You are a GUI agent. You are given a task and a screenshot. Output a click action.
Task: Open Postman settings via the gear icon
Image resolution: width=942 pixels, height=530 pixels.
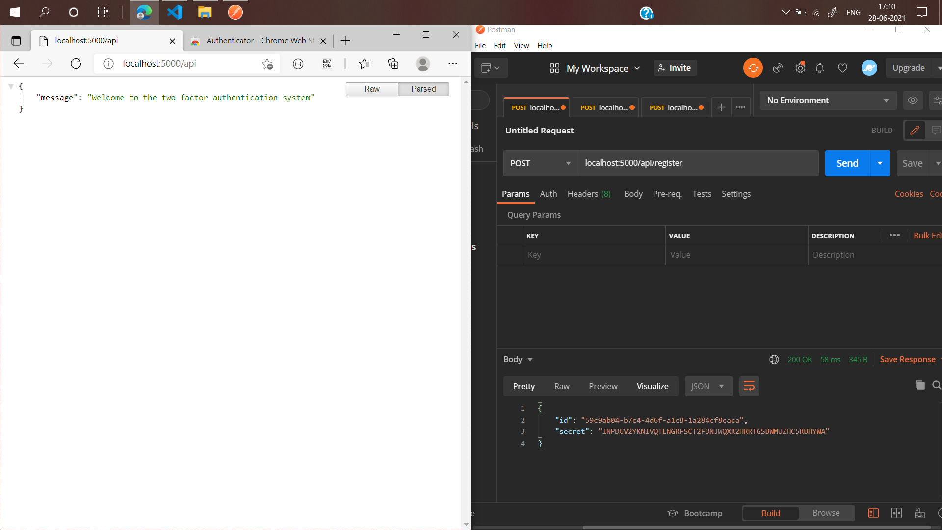click(800, 67)
